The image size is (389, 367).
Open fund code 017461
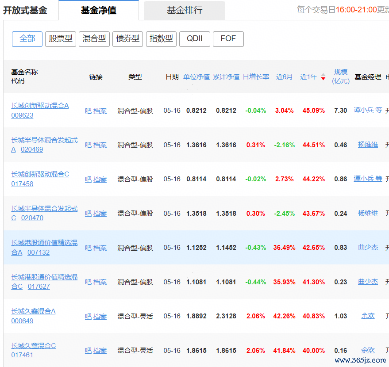tap(22, 355)
